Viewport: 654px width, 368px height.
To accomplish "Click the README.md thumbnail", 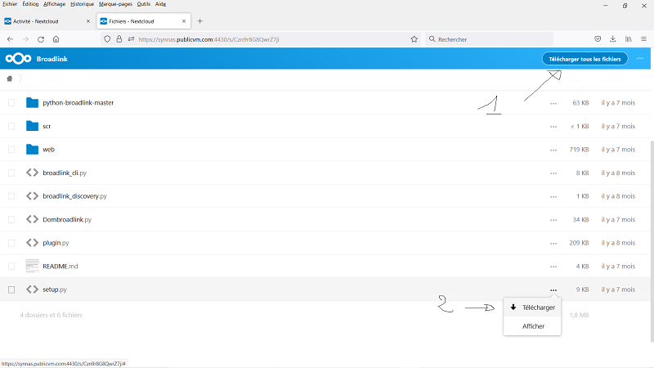I will 32,266.
